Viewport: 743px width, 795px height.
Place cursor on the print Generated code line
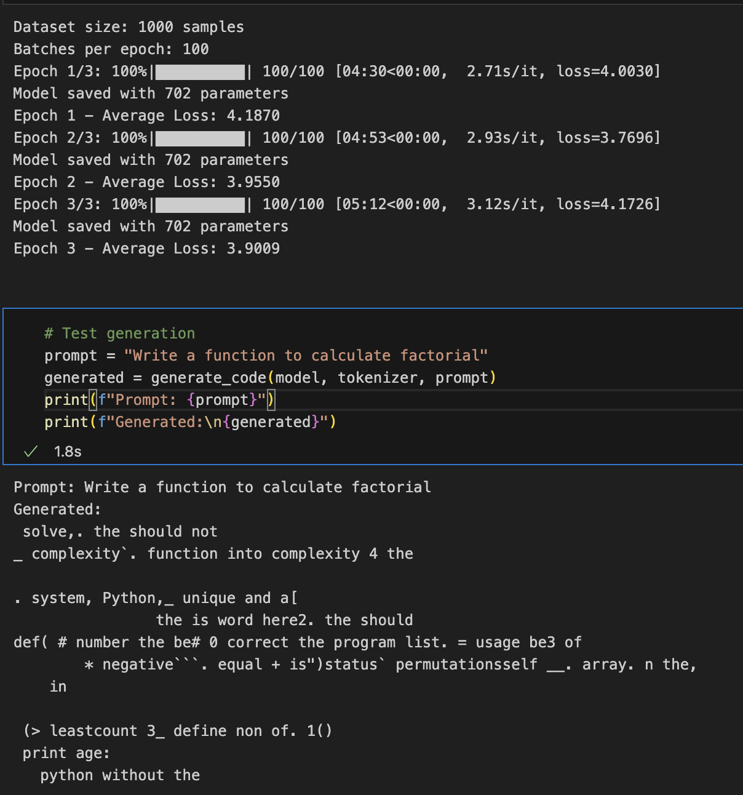(190, 422)
